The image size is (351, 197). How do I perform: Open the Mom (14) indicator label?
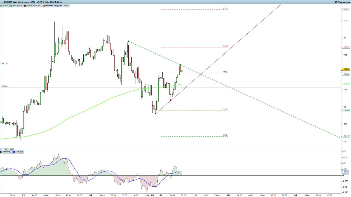point(6,151)
